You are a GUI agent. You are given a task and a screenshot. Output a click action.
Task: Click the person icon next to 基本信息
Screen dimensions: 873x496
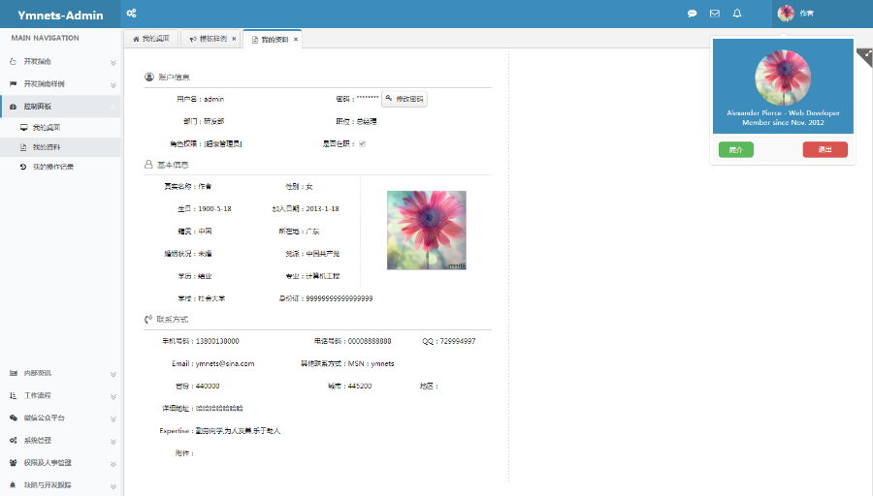[x=148, y=165]
